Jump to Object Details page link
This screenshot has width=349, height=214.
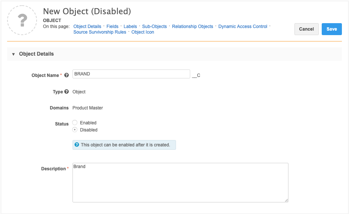coord(87,27)
